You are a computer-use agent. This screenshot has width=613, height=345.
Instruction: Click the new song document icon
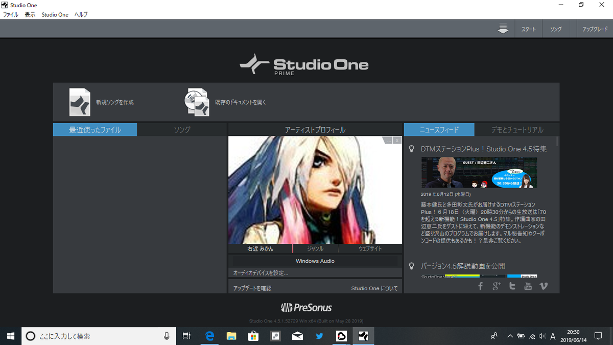pos(80,102)
